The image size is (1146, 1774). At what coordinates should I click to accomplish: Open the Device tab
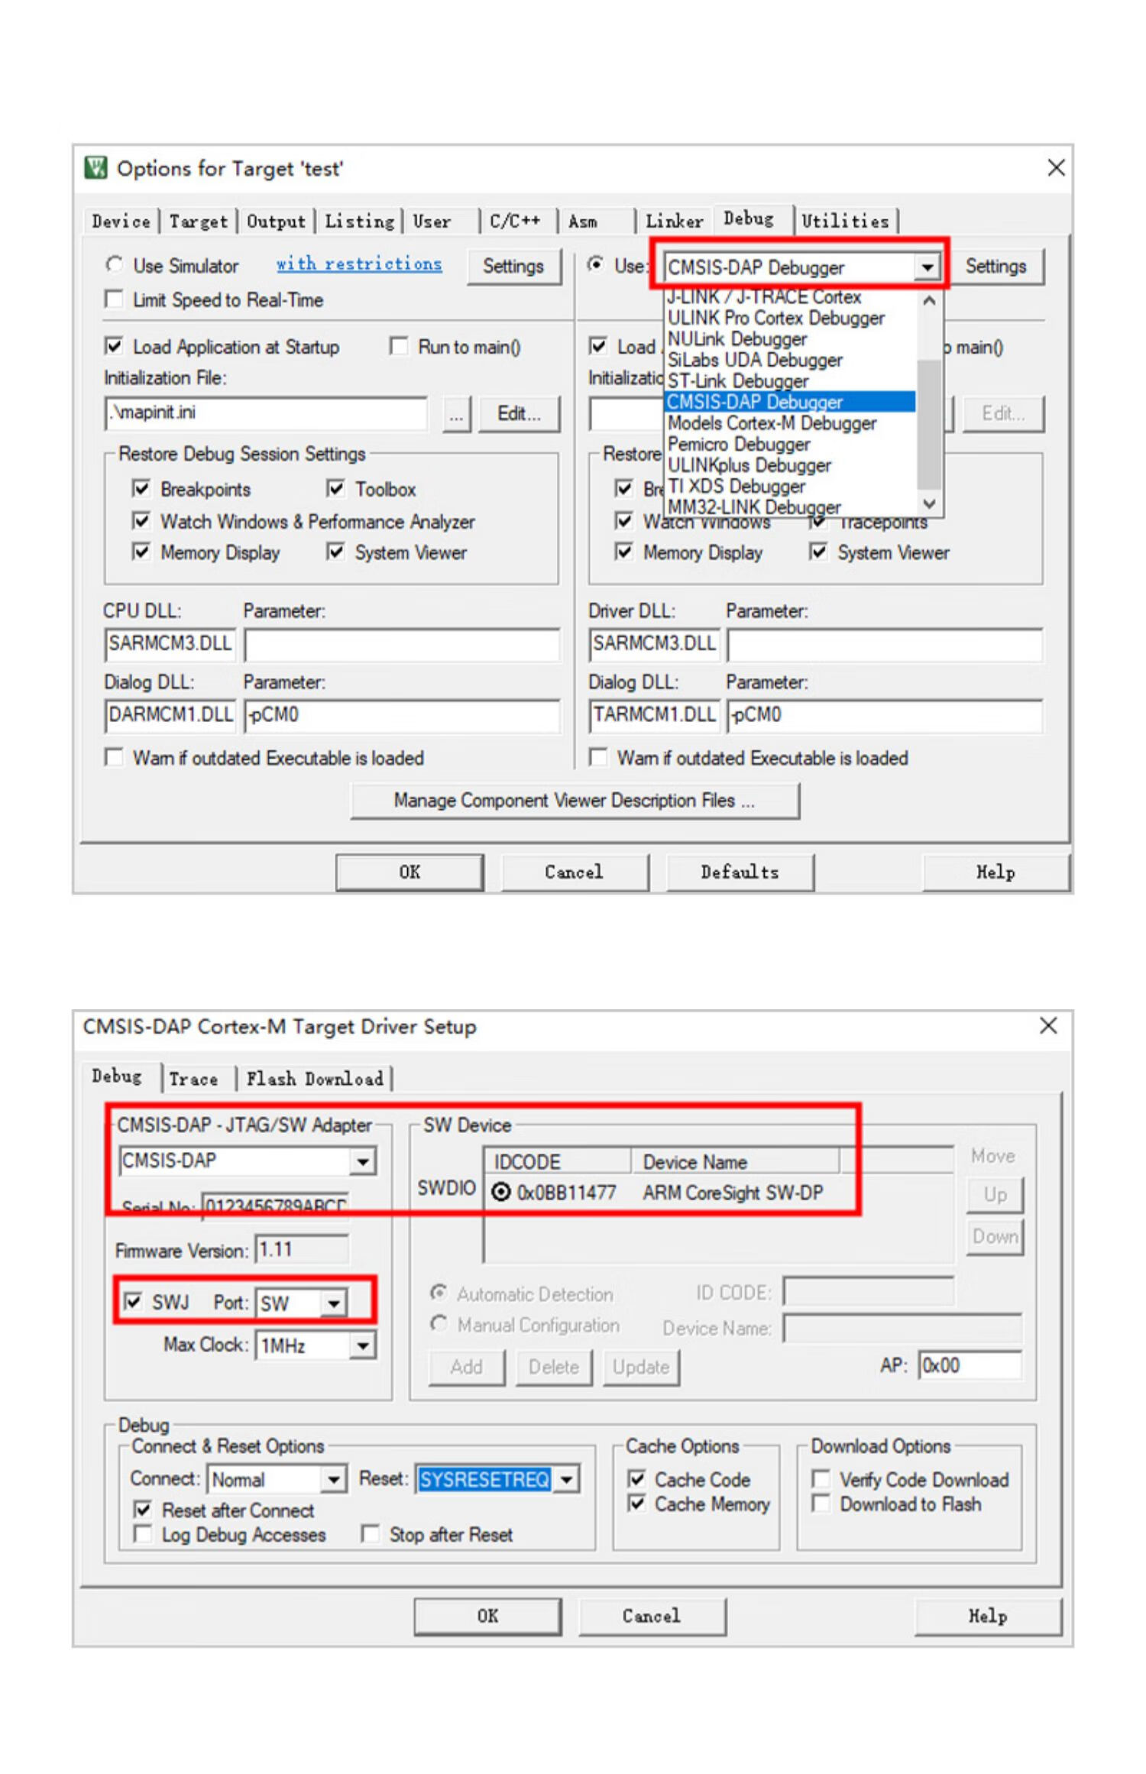121,221
